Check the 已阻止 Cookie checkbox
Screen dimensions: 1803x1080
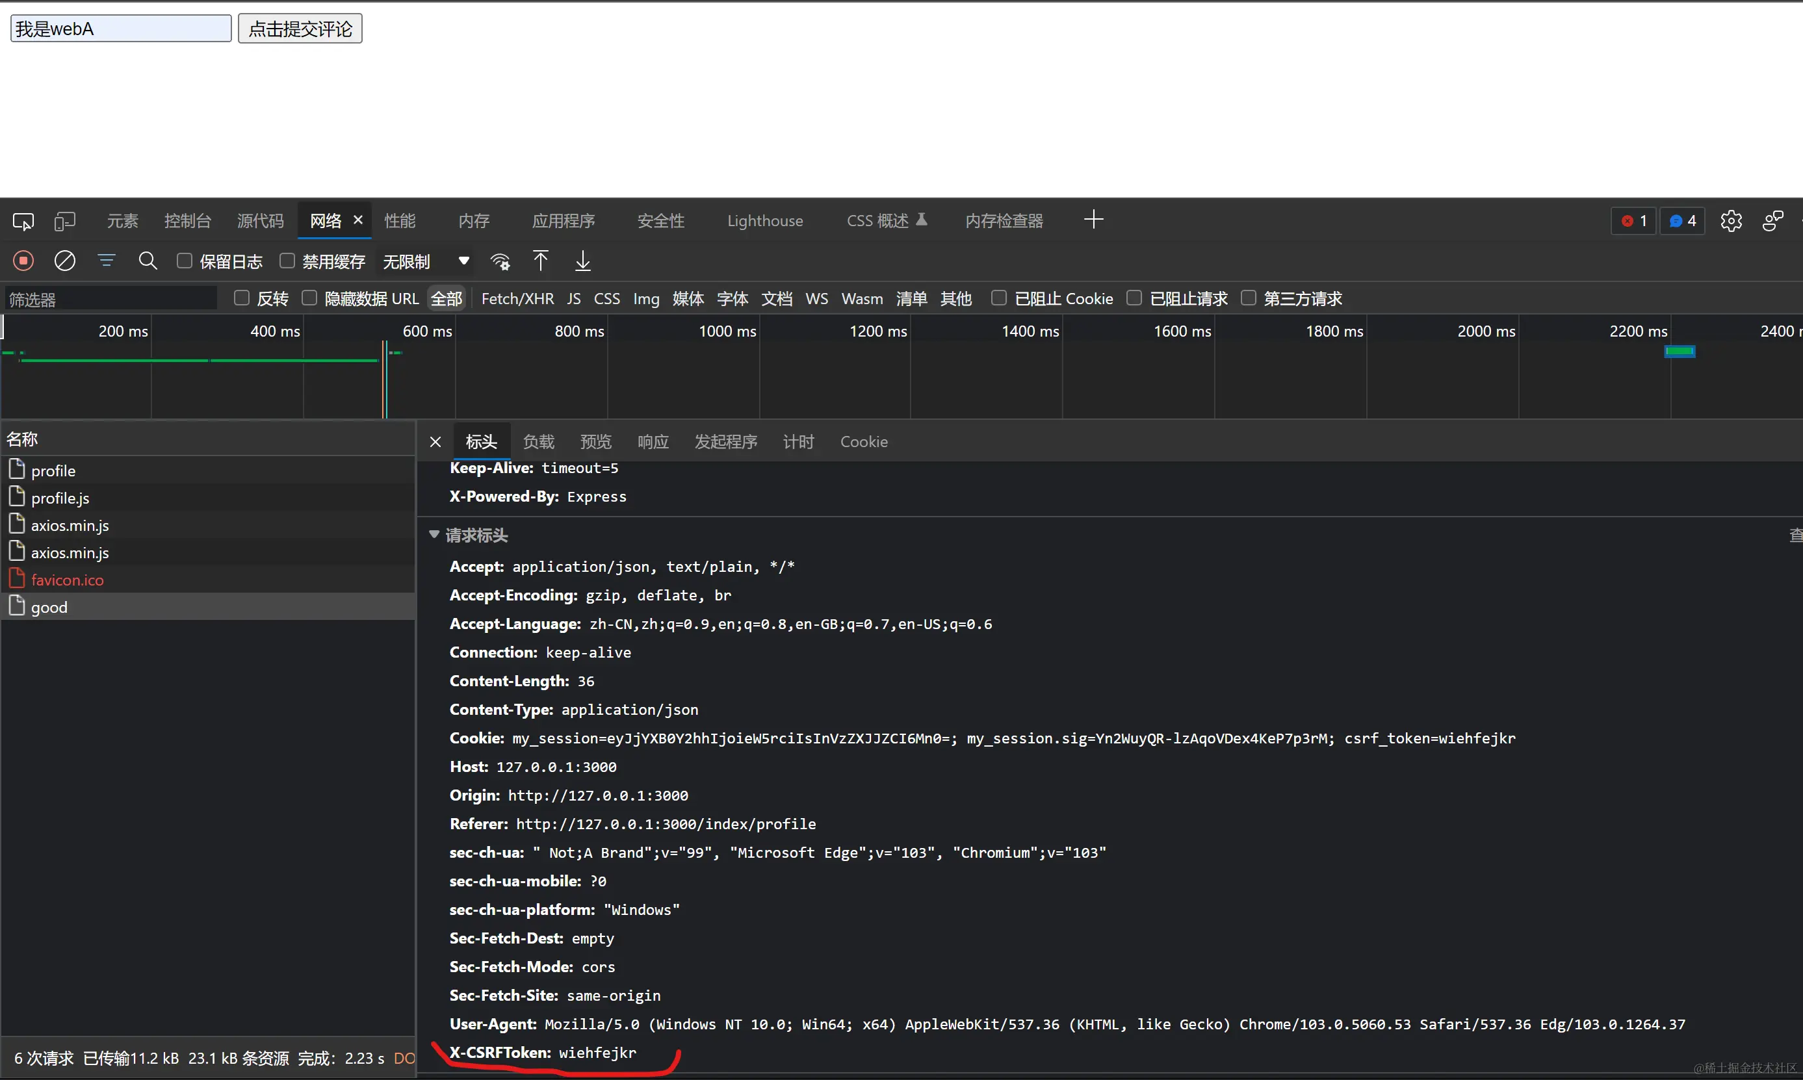click(999, 298)
